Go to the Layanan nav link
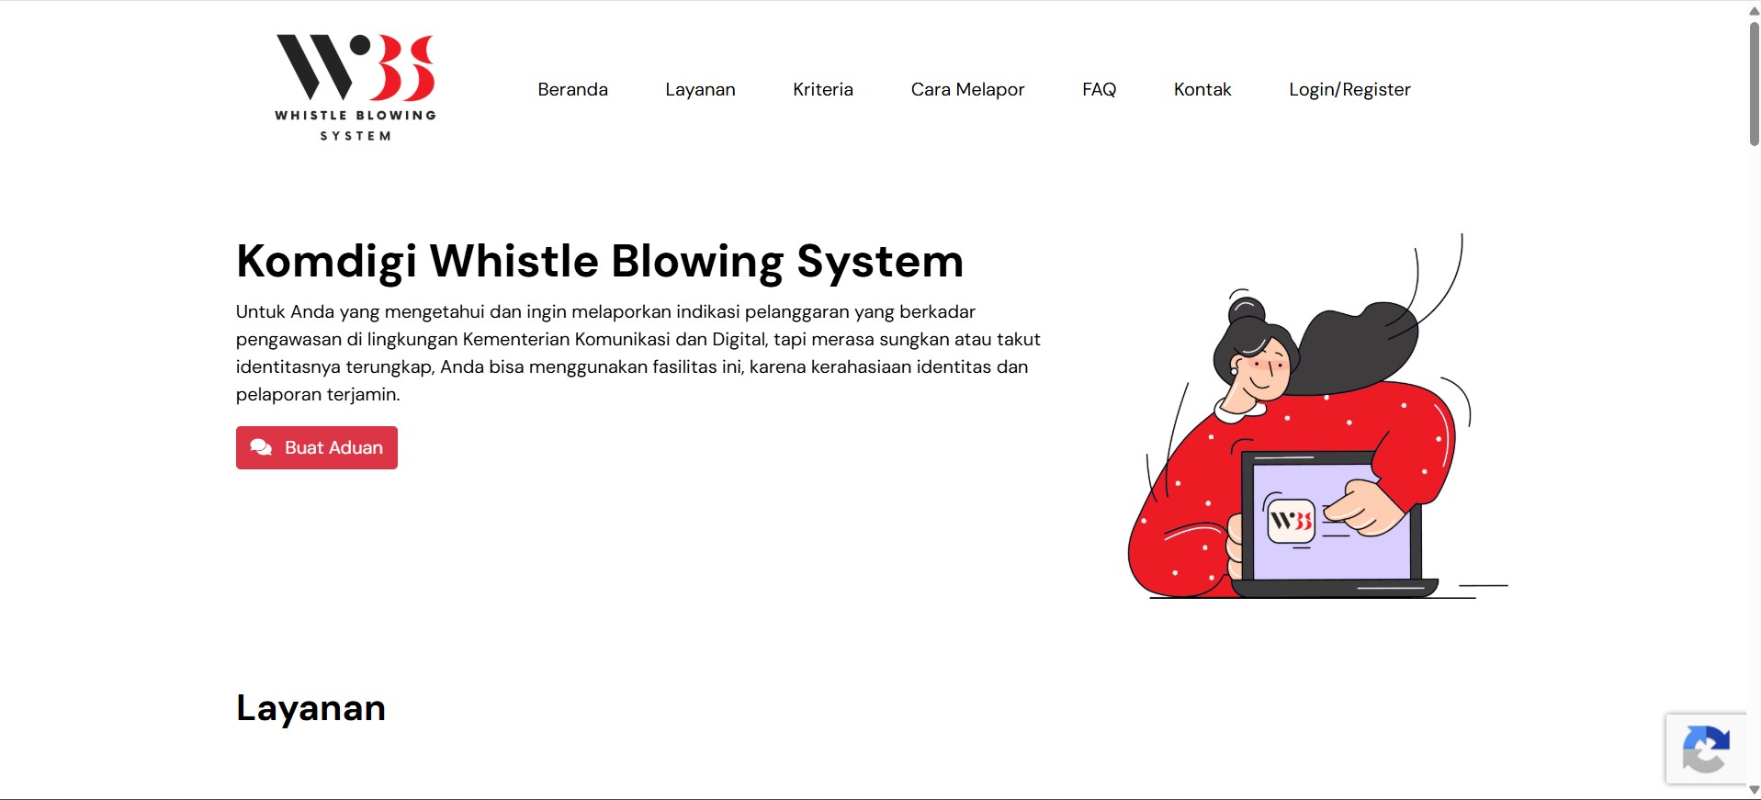1761x800 pixels. (x=700, y=89)
